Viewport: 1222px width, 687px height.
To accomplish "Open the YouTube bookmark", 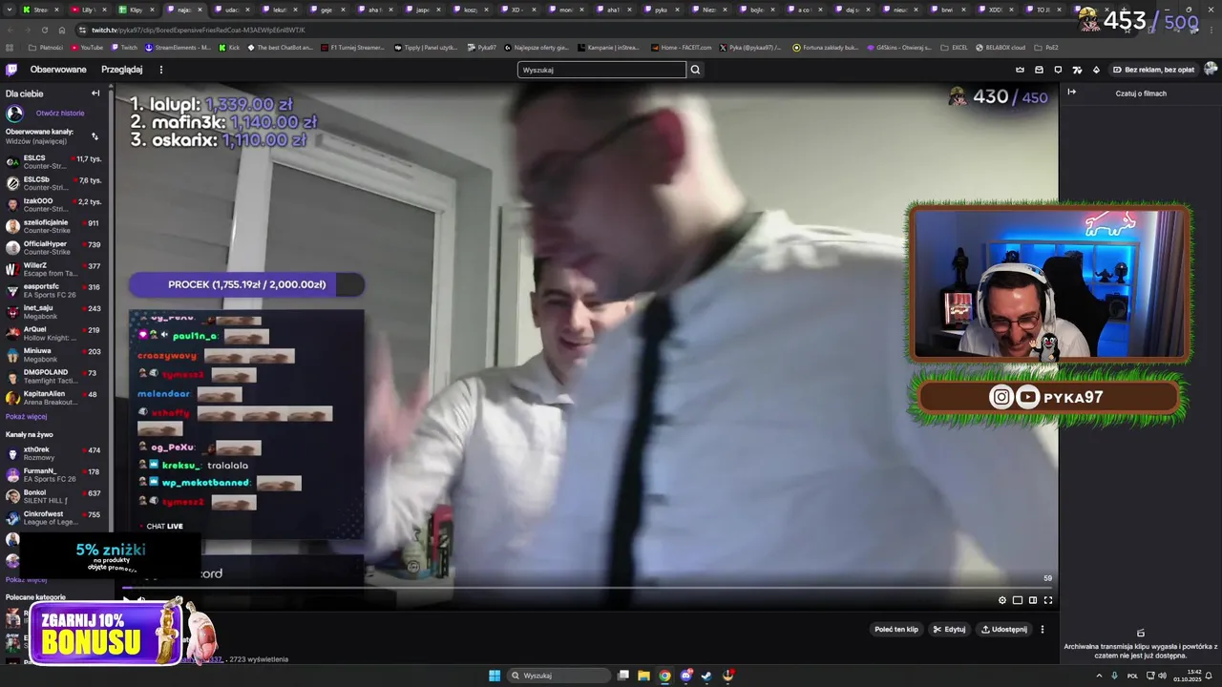I will point(87,47).
